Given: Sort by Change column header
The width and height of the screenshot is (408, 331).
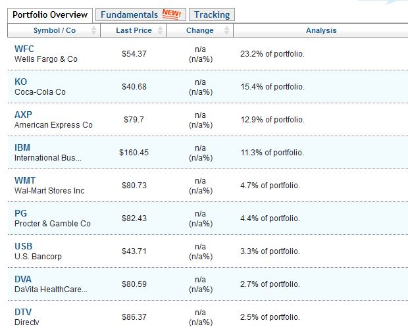Looking at the screenshot, I should [x=200, y=30].
